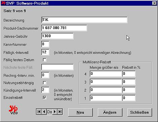
Task: Click the 'Einzelrabatt' label
Action: coord(13,97)
